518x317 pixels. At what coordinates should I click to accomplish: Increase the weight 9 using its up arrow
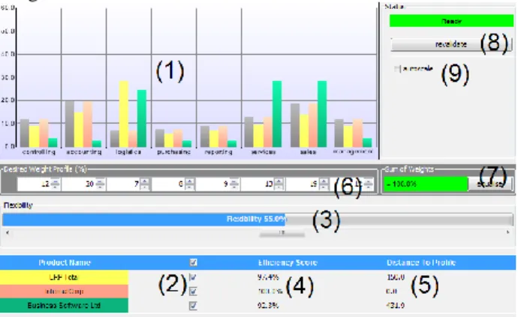234,181
